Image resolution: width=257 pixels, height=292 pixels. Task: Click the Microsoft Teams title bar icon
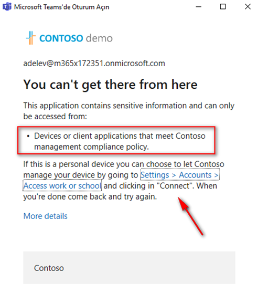[x=7, y=7]
